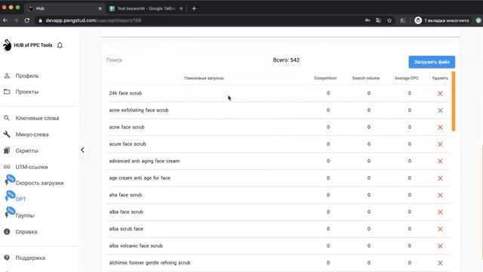Click the scripts book icon
Screen dimensions: 483x272
click(7, 150)
